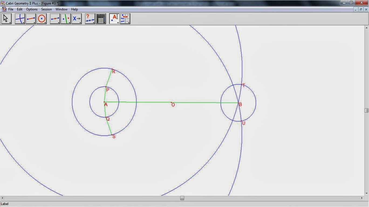
Task: Open the Macro tool box
Action: pos(77,19)
